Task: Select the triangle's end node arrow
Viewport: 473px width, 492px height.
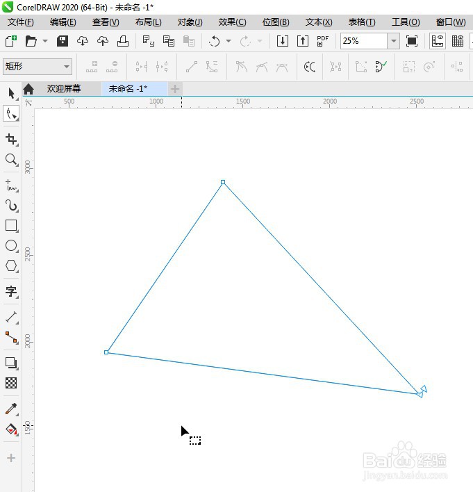Action: tap(421, 392)
